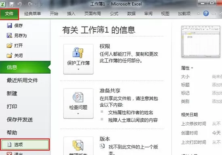
Task: Click the 创建时间 label
Action: point(189,133)
